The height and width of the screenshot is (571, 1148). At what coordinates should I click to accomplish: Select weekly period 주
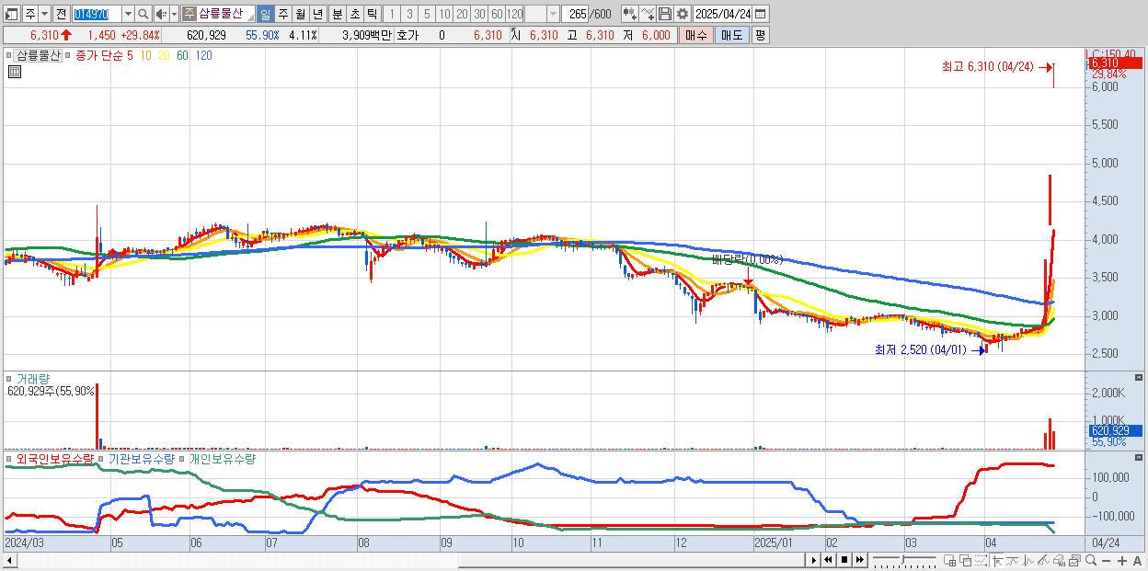(282, 14)
